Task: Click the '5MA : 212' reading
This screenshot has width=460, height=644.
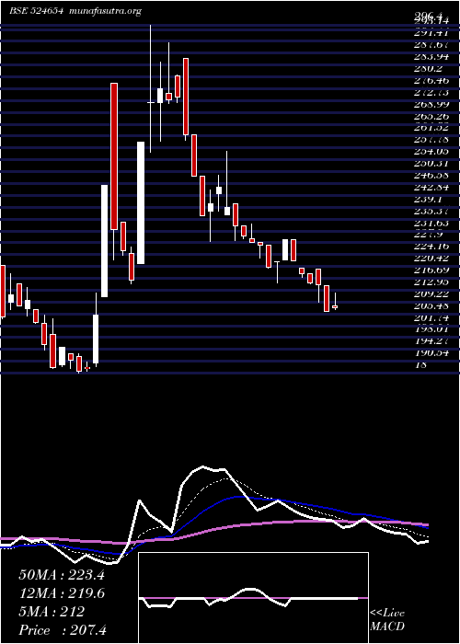Action: tap(52, 612)
